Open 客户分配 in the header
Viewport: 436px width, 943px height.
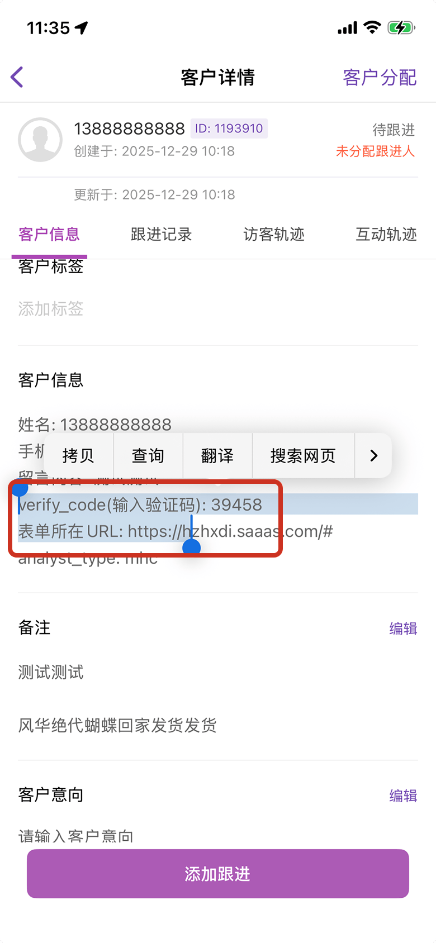(x=380, y=78)
